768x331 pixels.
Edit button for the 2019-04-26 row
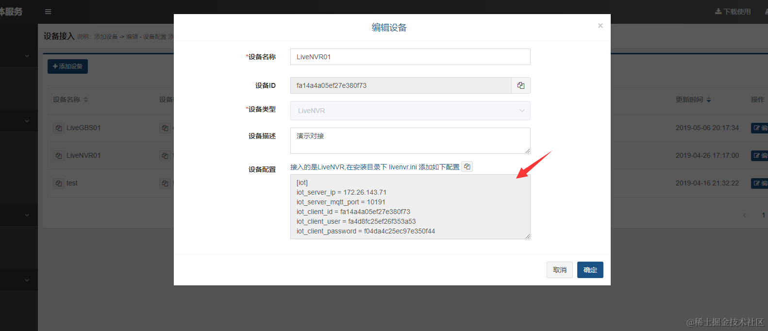click(x=760, y=156)
